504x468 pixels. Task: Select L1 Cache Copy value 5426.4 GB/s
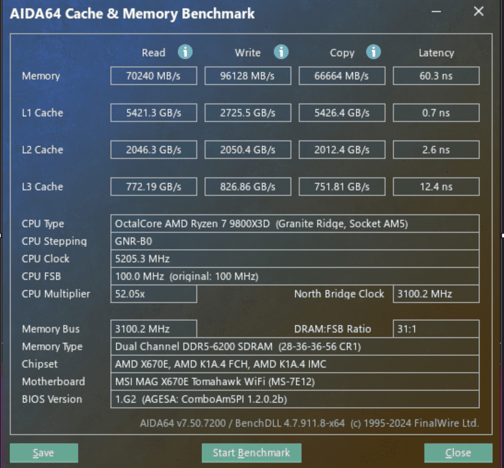342,113
